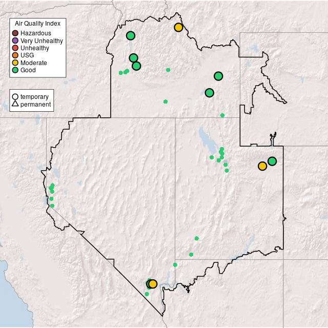This screenshot has height=328, width=328.
Task: Select the upper large green marker in the northeast pair
Action: (218, 76)
